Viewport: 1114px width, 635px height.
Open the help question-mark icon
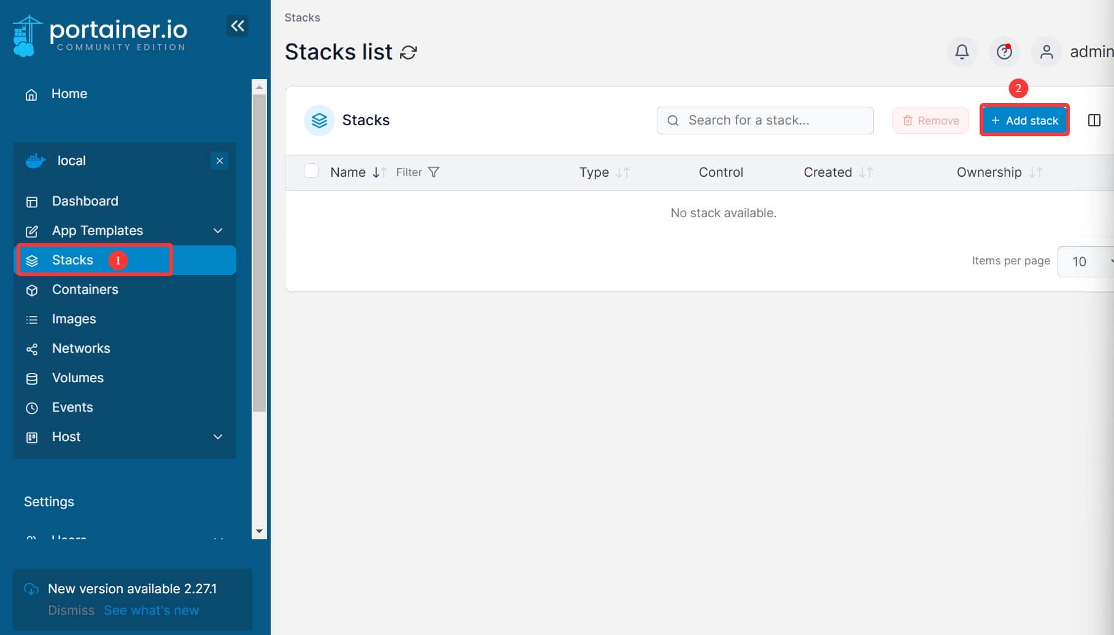(1004, 52)
